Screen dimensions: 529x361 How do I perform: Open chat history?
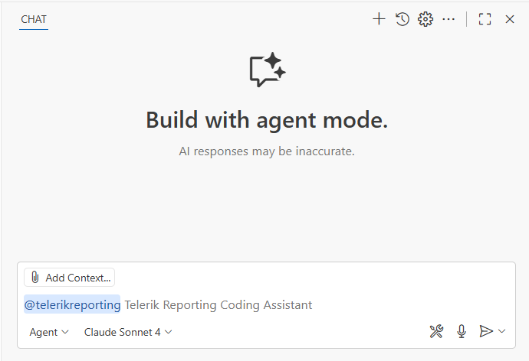click(402, 19)
